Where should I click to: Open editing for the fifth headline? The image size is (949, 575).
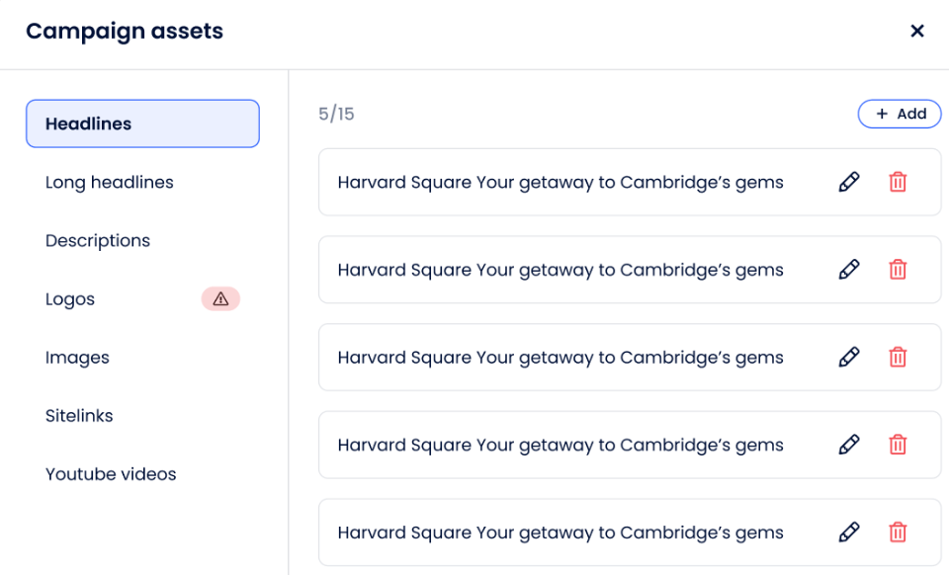point(848,533)
